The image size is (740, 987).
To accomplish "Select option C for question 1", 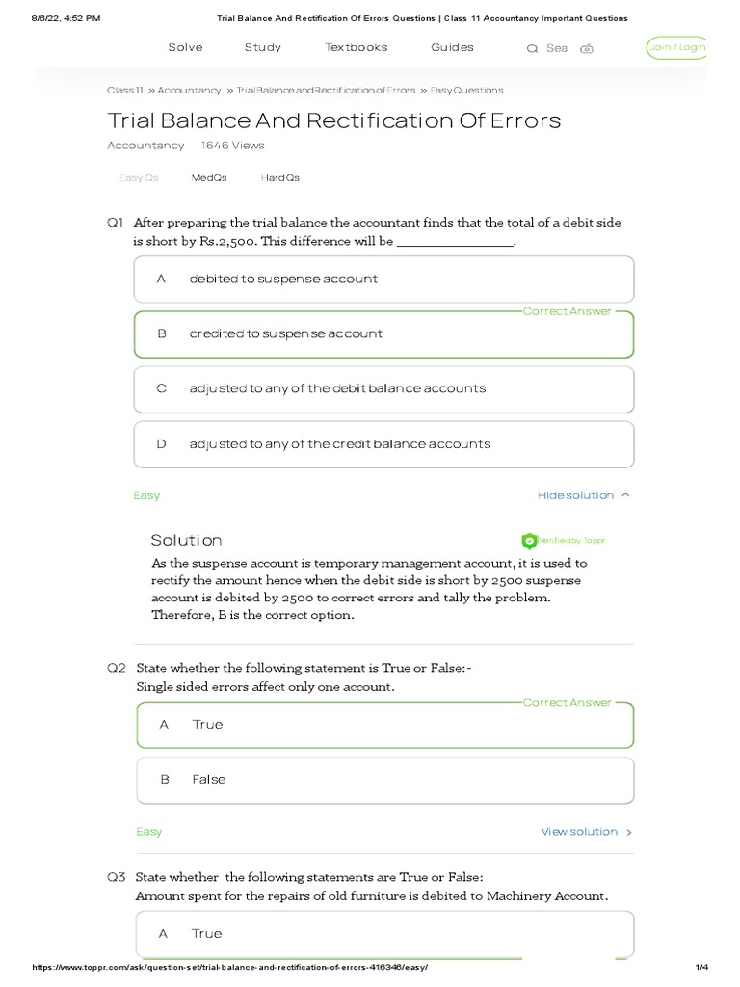I will point(383,389).
